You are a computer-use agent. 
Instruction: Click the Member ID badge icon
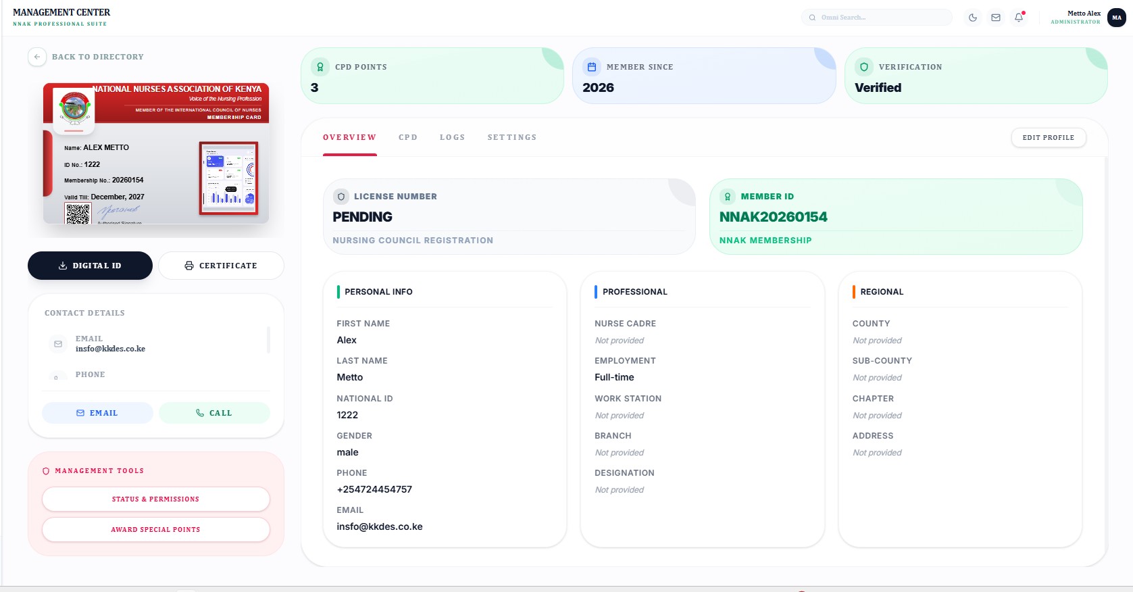coord(728,197)
